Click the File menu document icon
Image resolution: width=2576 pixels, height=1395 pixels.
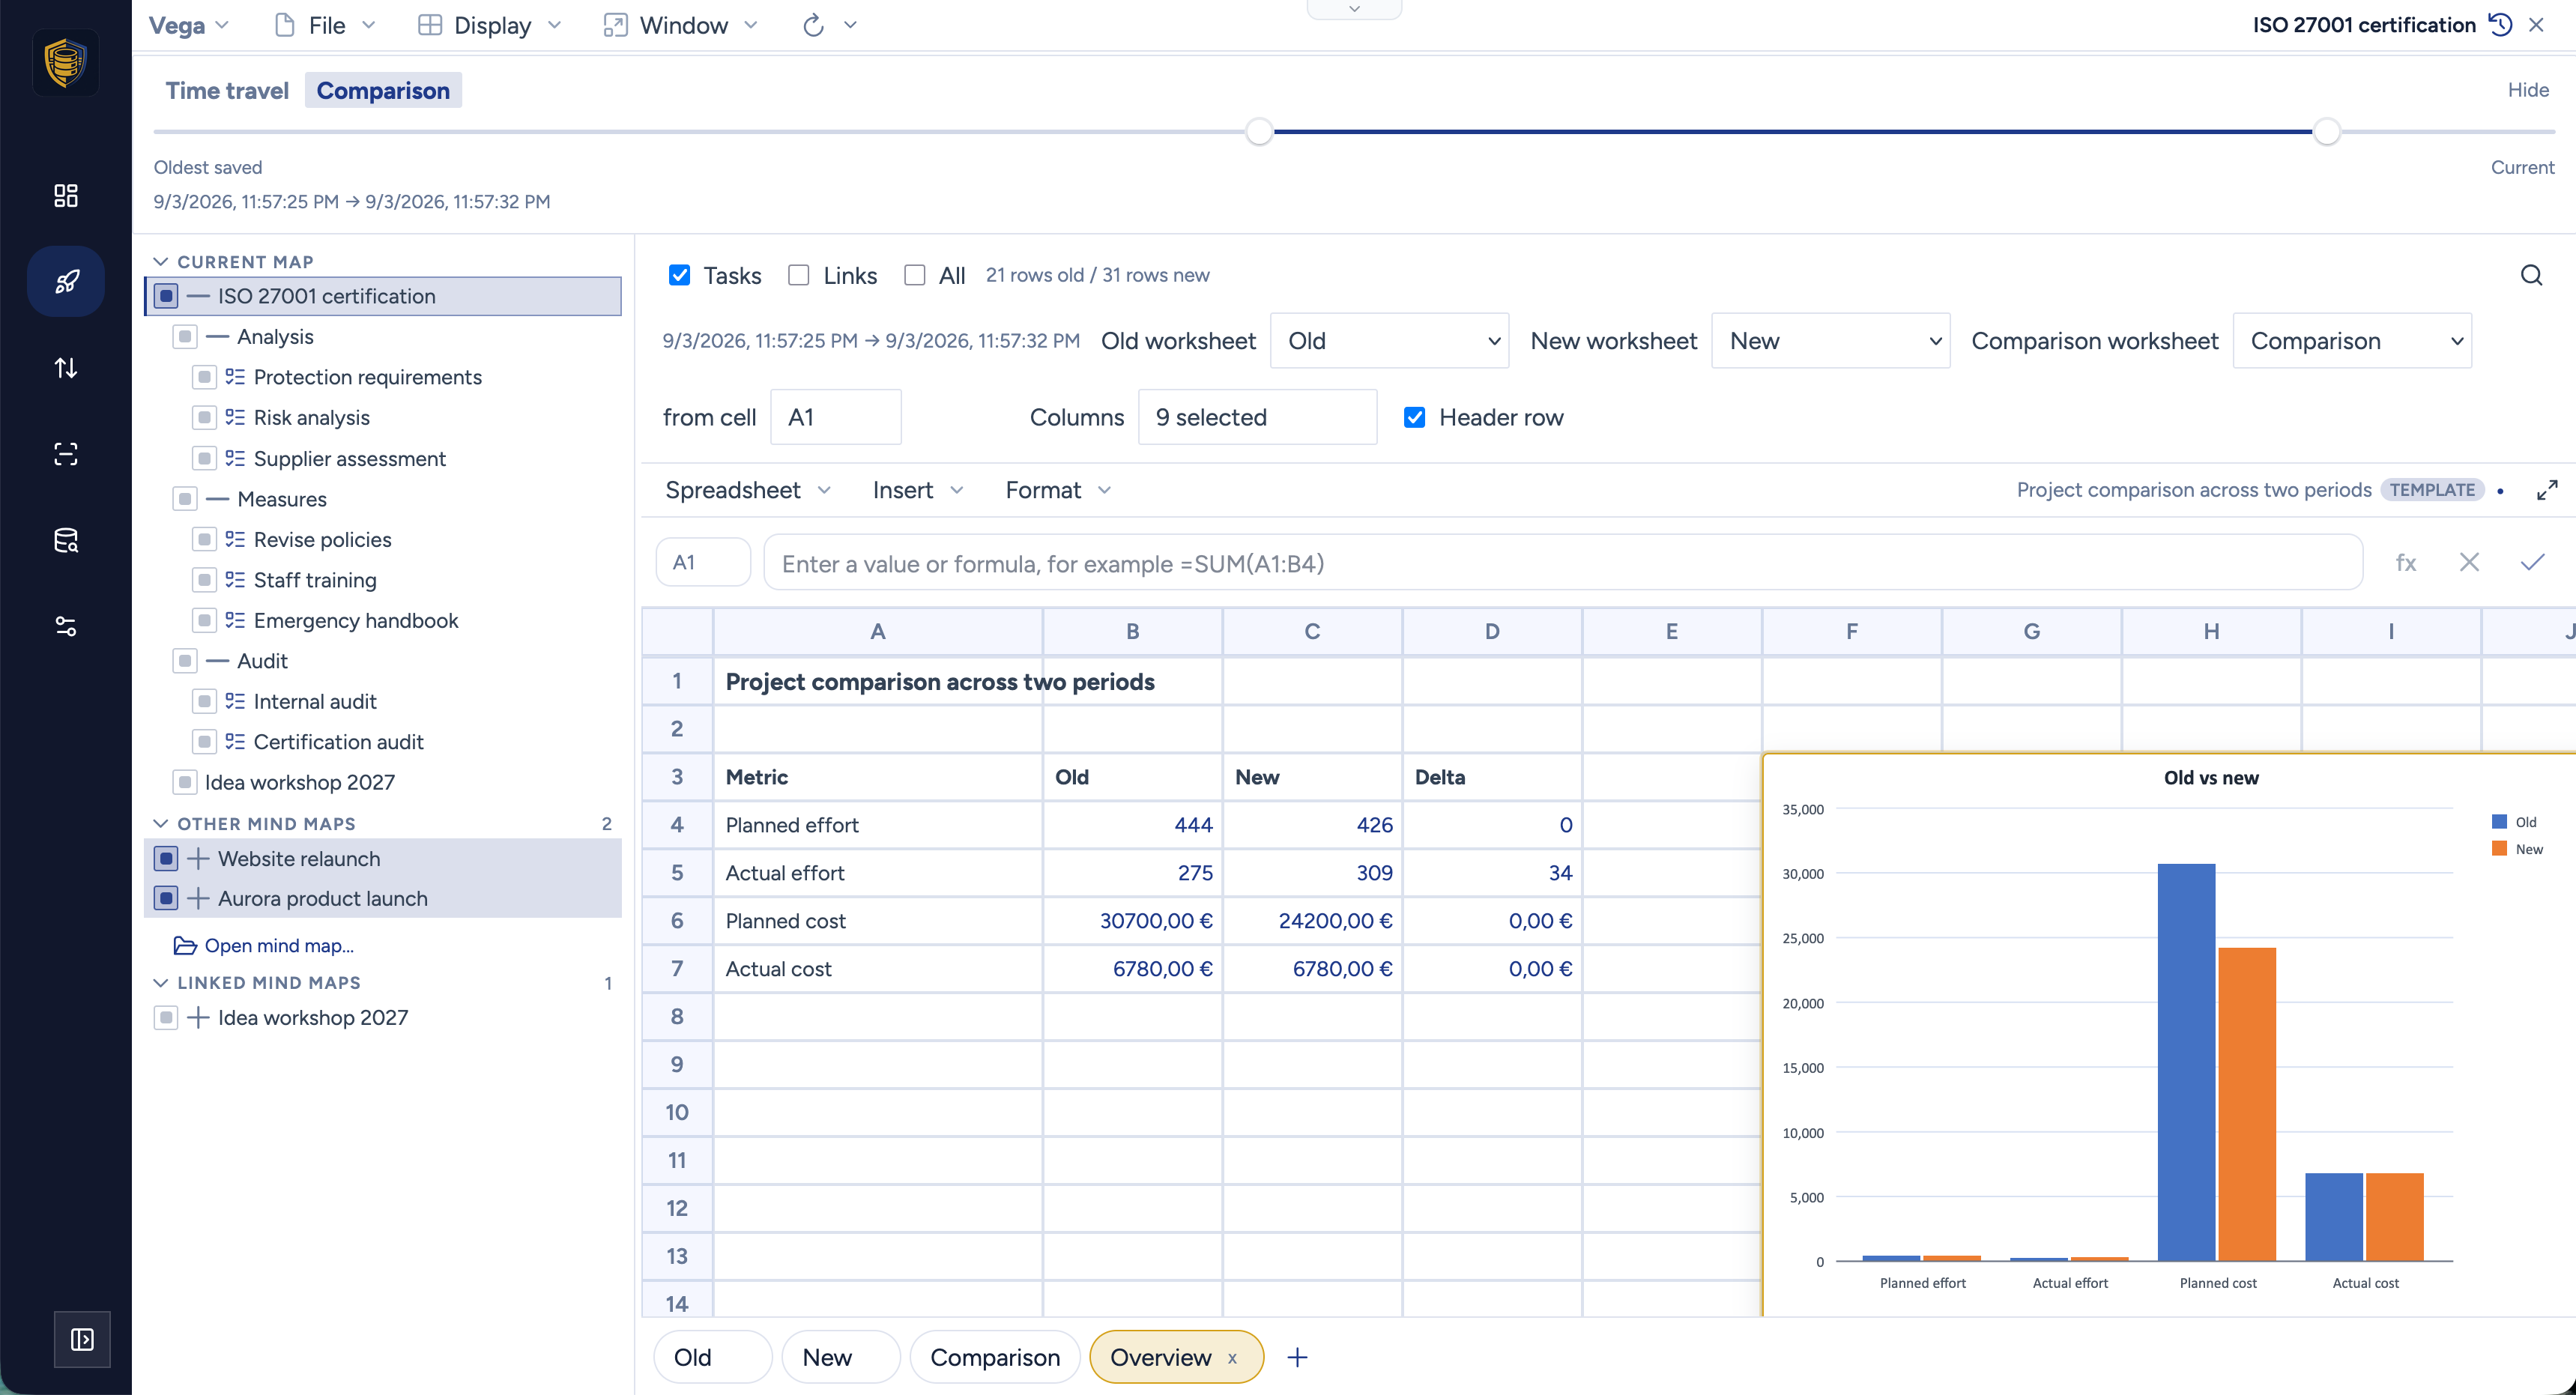tap(284, 25)
